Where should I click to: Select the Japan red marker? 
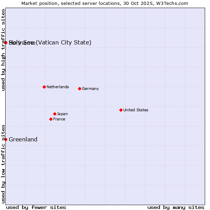click(55, 114)
